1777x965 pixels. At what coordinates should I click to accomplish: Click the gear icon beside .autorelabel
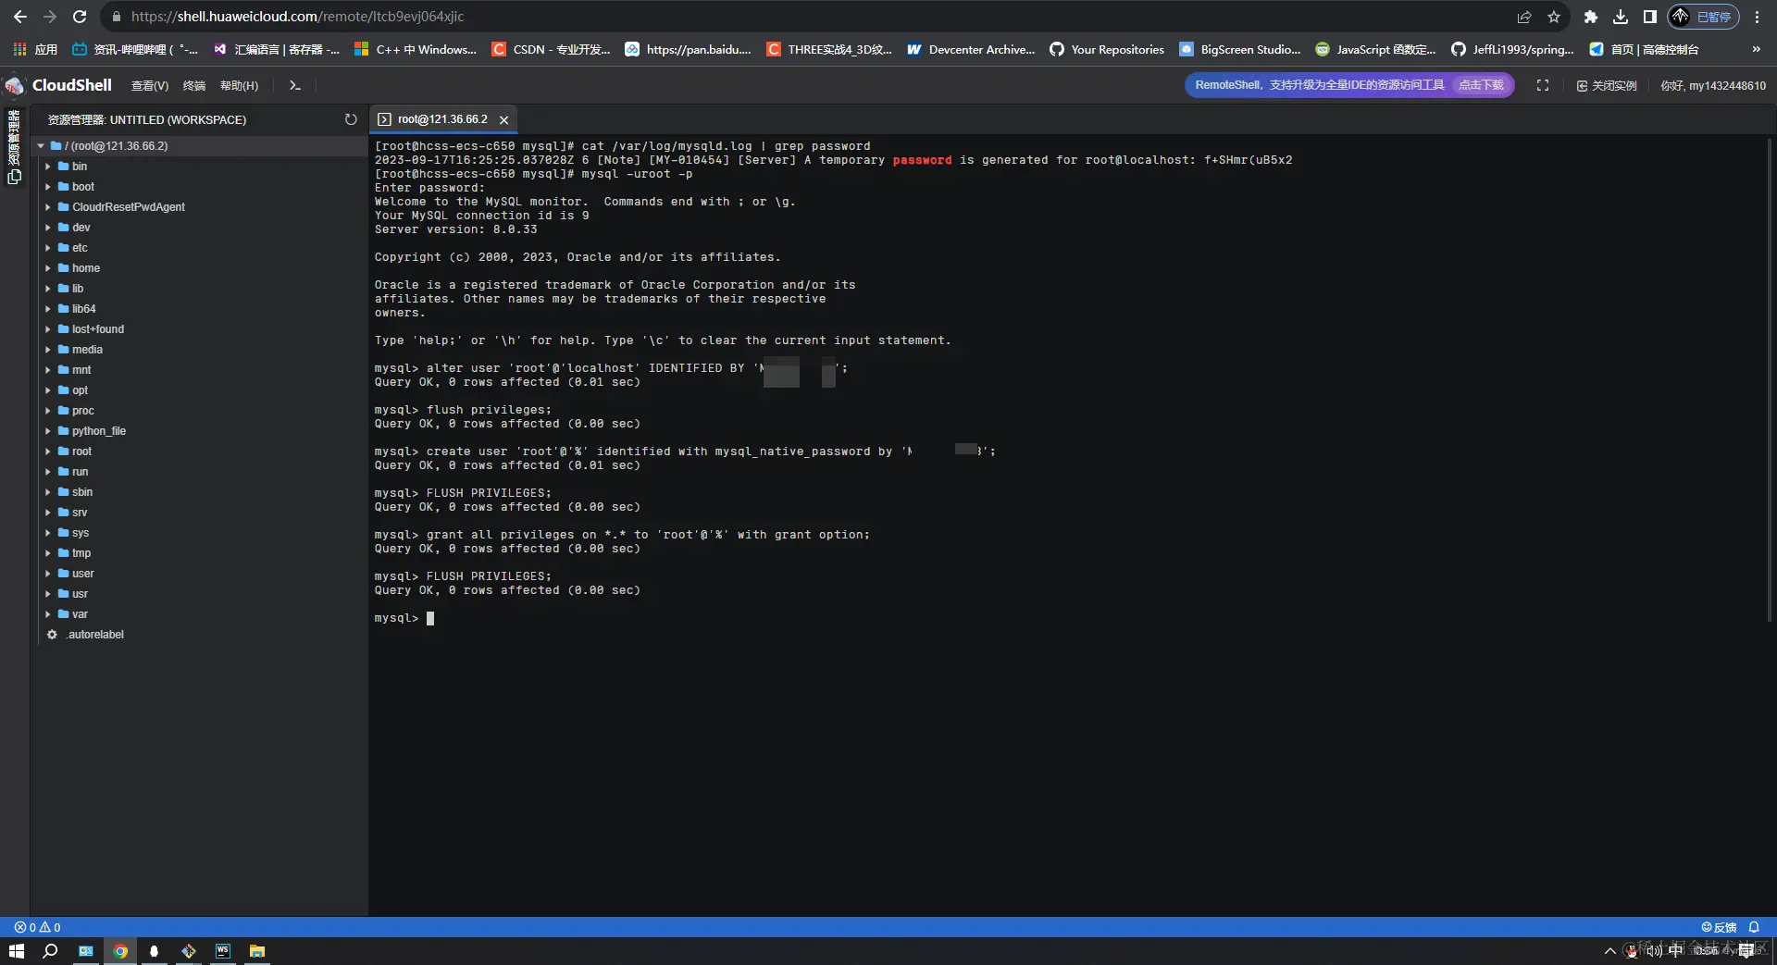click(x=52, y=635)
